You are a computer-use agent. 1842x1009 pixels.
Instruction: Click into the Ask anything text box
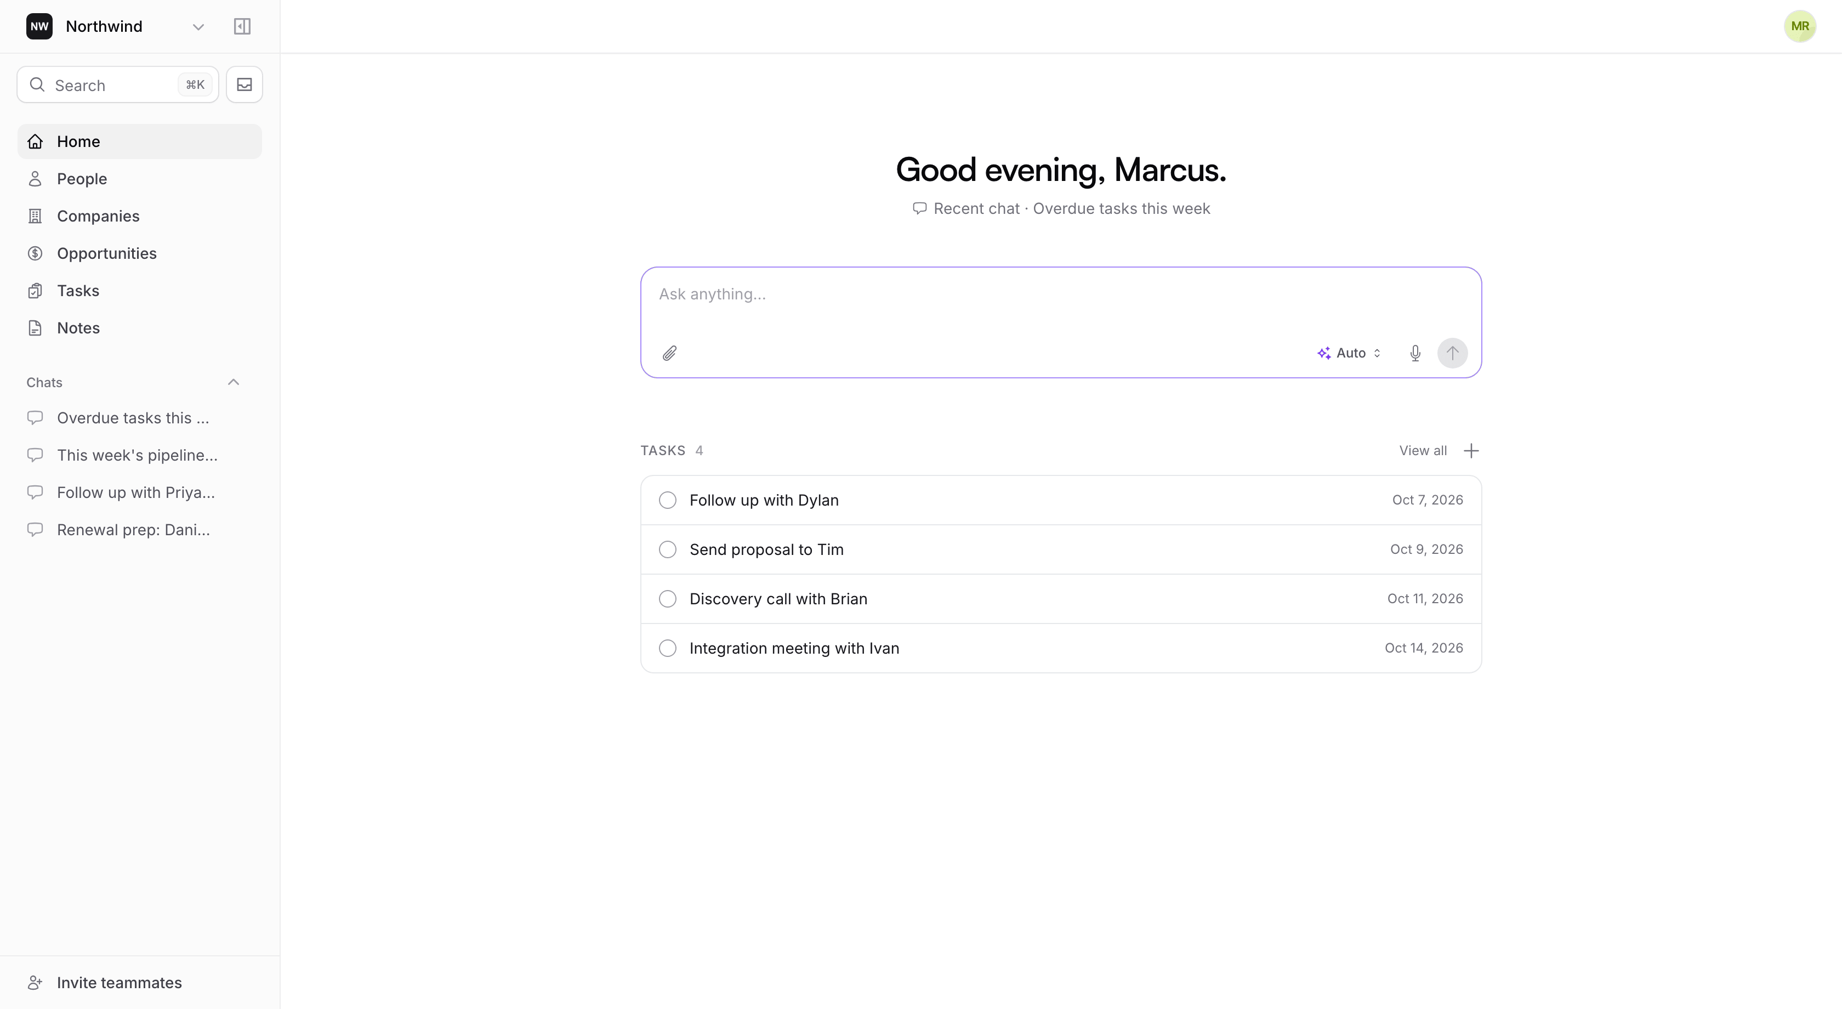coord(1060,294)
